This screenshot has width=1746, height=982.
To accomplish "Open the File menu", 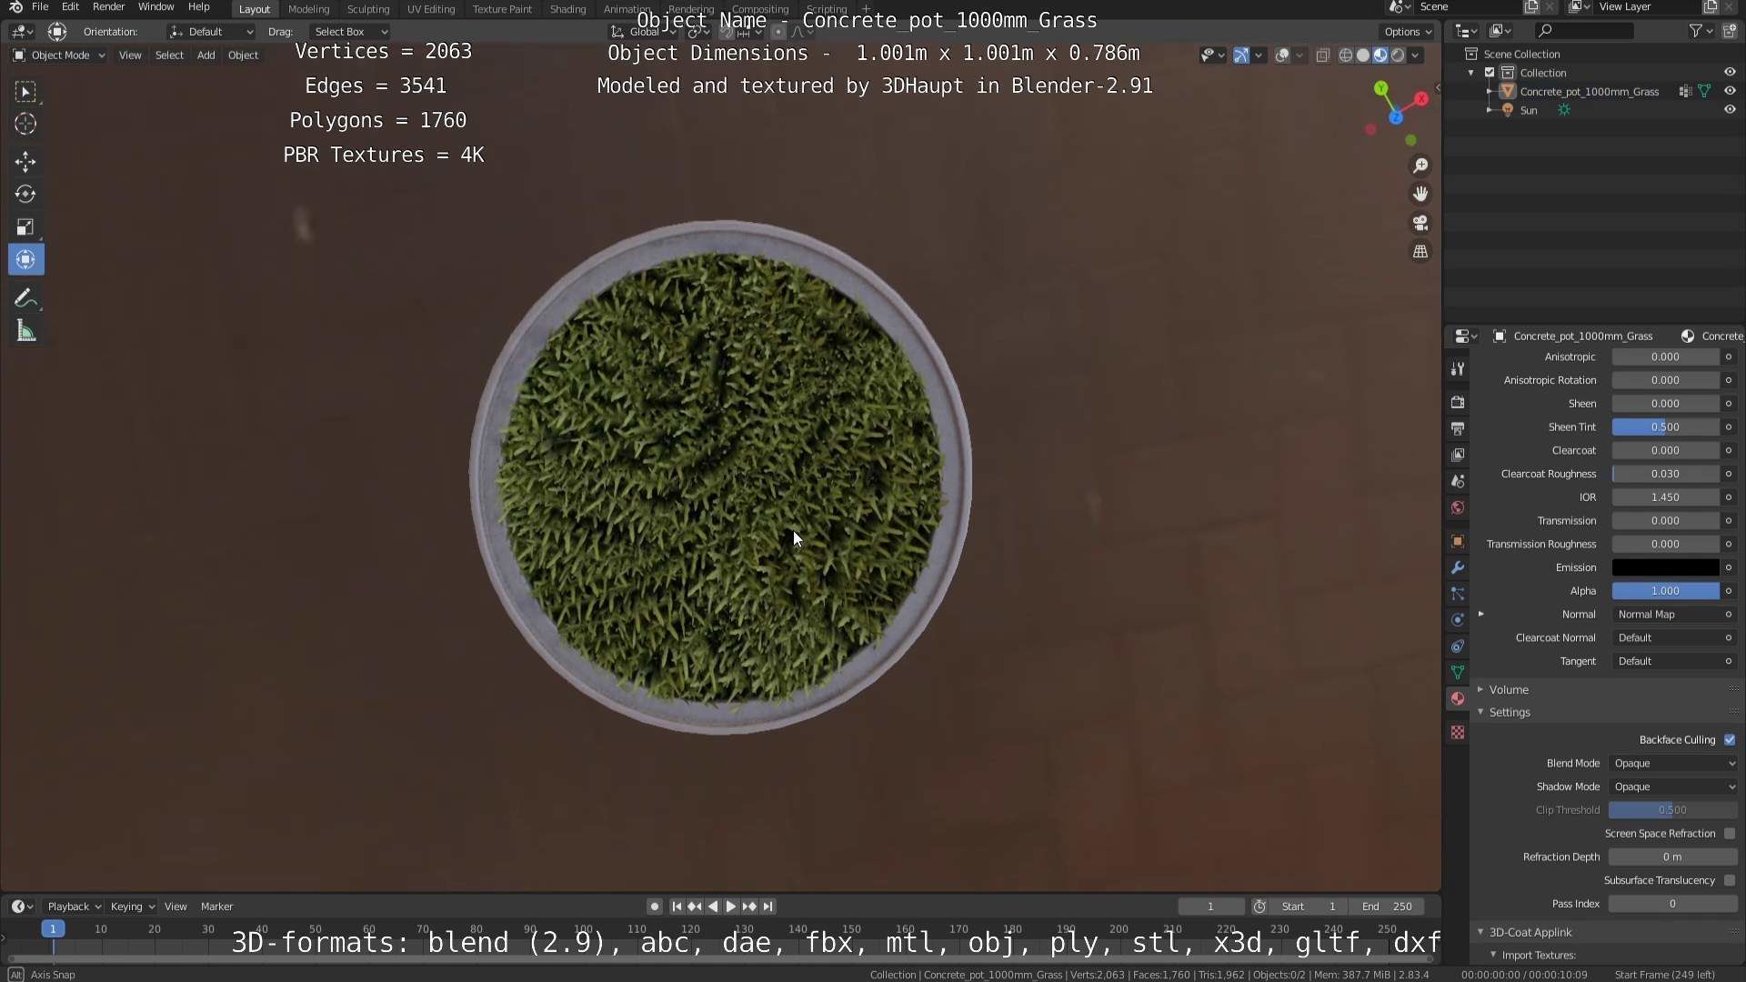I will [x=40, y=7].
